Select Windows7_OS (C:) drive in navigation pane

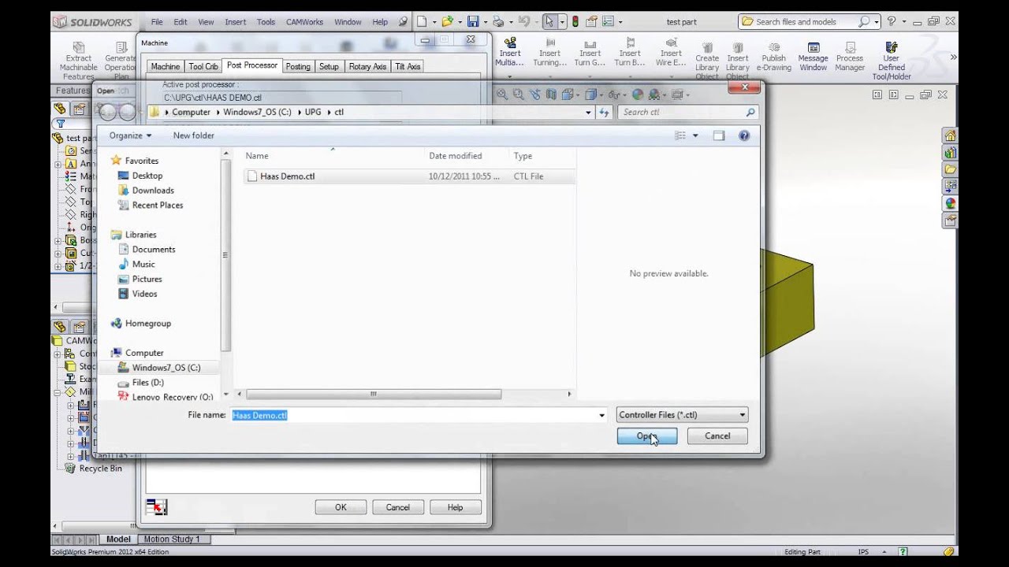[166, 368]
